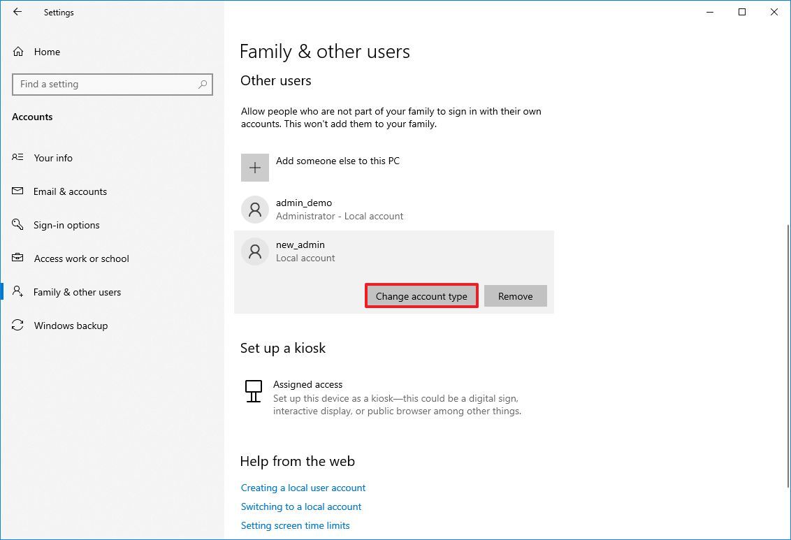This screenshot has height=540, width=791.
Task: Open the Setting screen time limits link
Action: point(295,525)
